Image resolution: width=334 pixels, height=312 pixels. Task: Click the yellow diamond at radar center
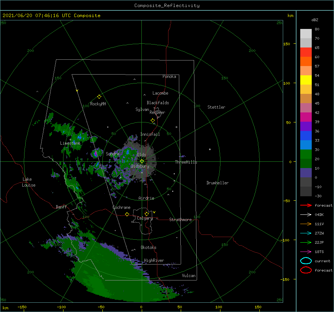tap(142, 161)
